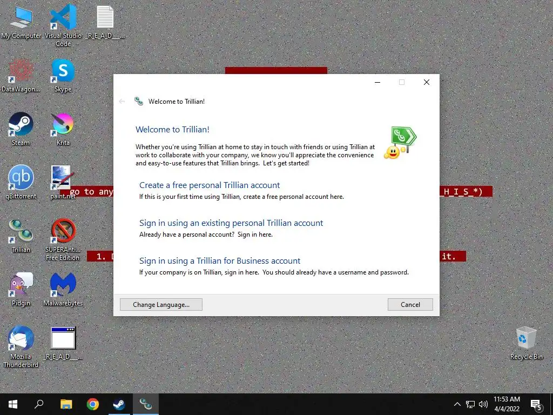Open the notification center icon

536,405
